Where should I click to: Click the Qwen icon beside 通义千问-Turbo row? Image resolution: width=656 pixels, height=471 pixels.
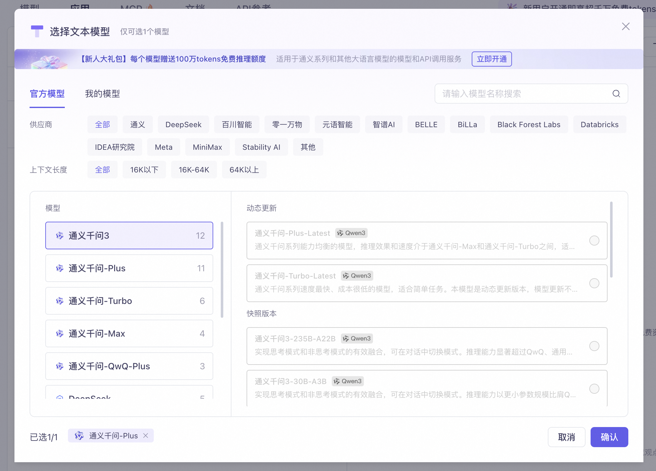(x=59, y=301)
